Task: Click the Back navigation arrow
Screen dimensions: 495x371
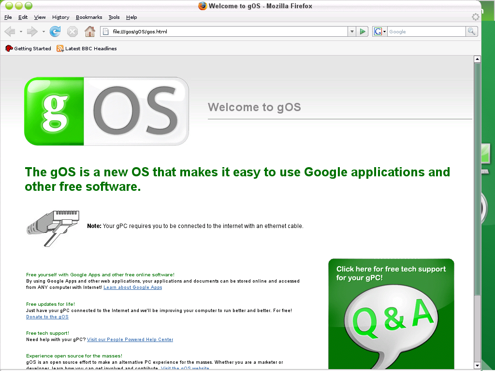Action: pyautogui.click(x=10, y=32)
